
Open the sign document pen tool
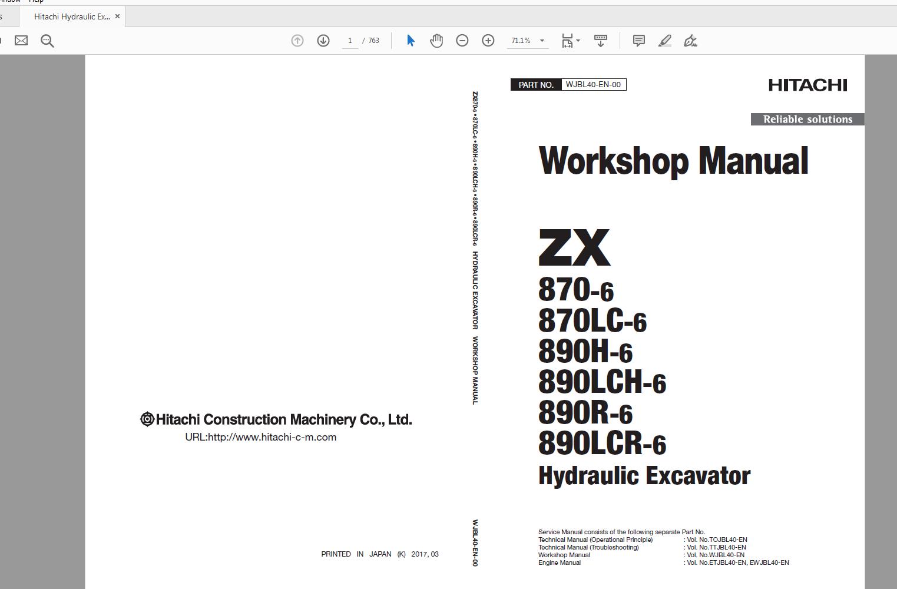click(690, 41)
